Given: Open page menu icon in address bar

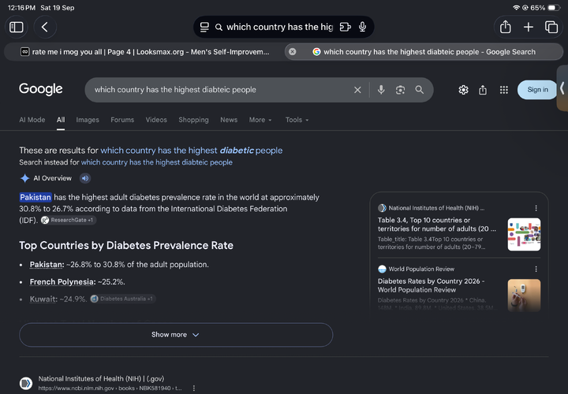Looking at the screenshot, I should point(204,27).
